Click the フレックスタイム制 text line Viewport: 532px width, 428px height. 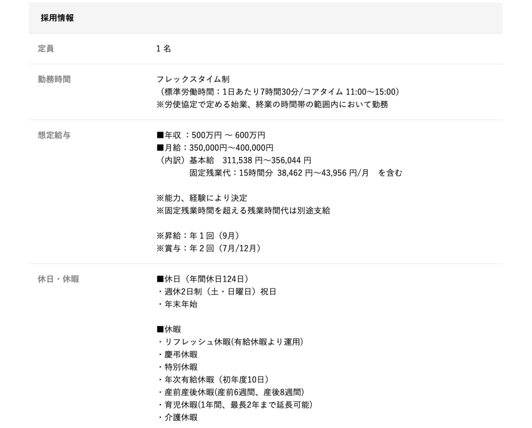(x=193, y=79)
